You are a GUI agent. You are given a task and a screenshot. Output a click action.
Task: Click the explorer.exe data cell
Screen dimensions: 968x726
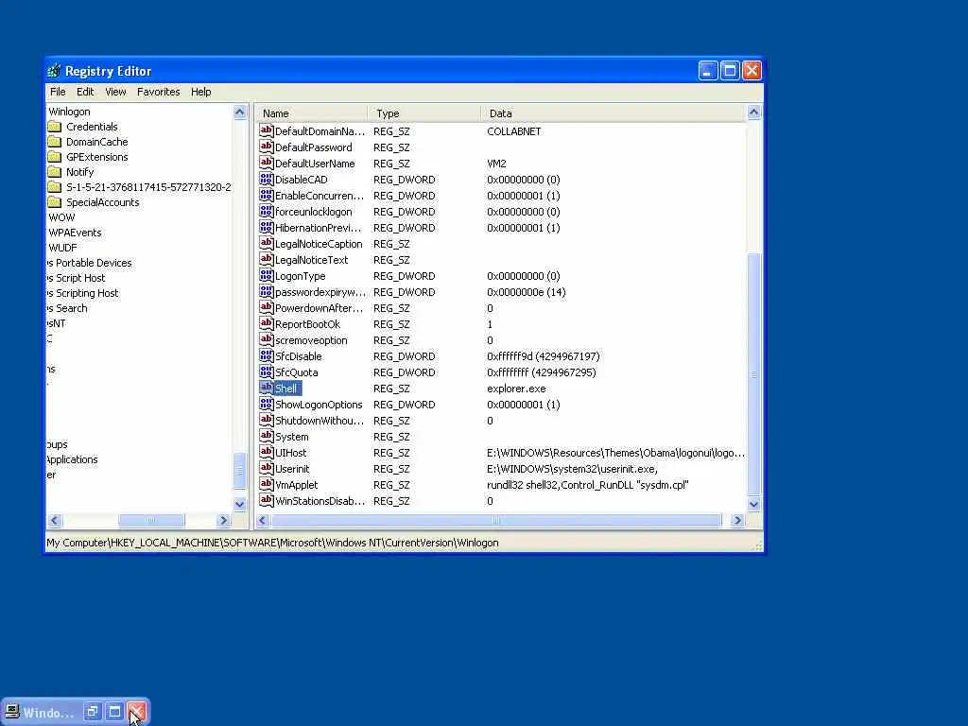click(x=516, y=389)
